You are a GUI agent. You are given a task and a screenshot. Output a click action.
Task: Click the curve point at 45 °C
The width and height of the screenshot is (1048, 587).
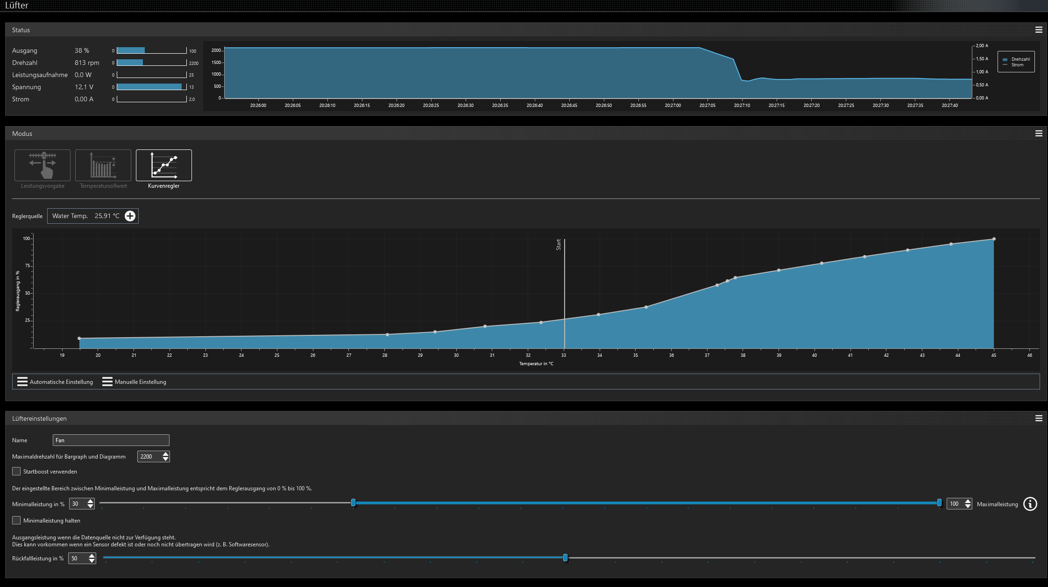coord(994,239)
